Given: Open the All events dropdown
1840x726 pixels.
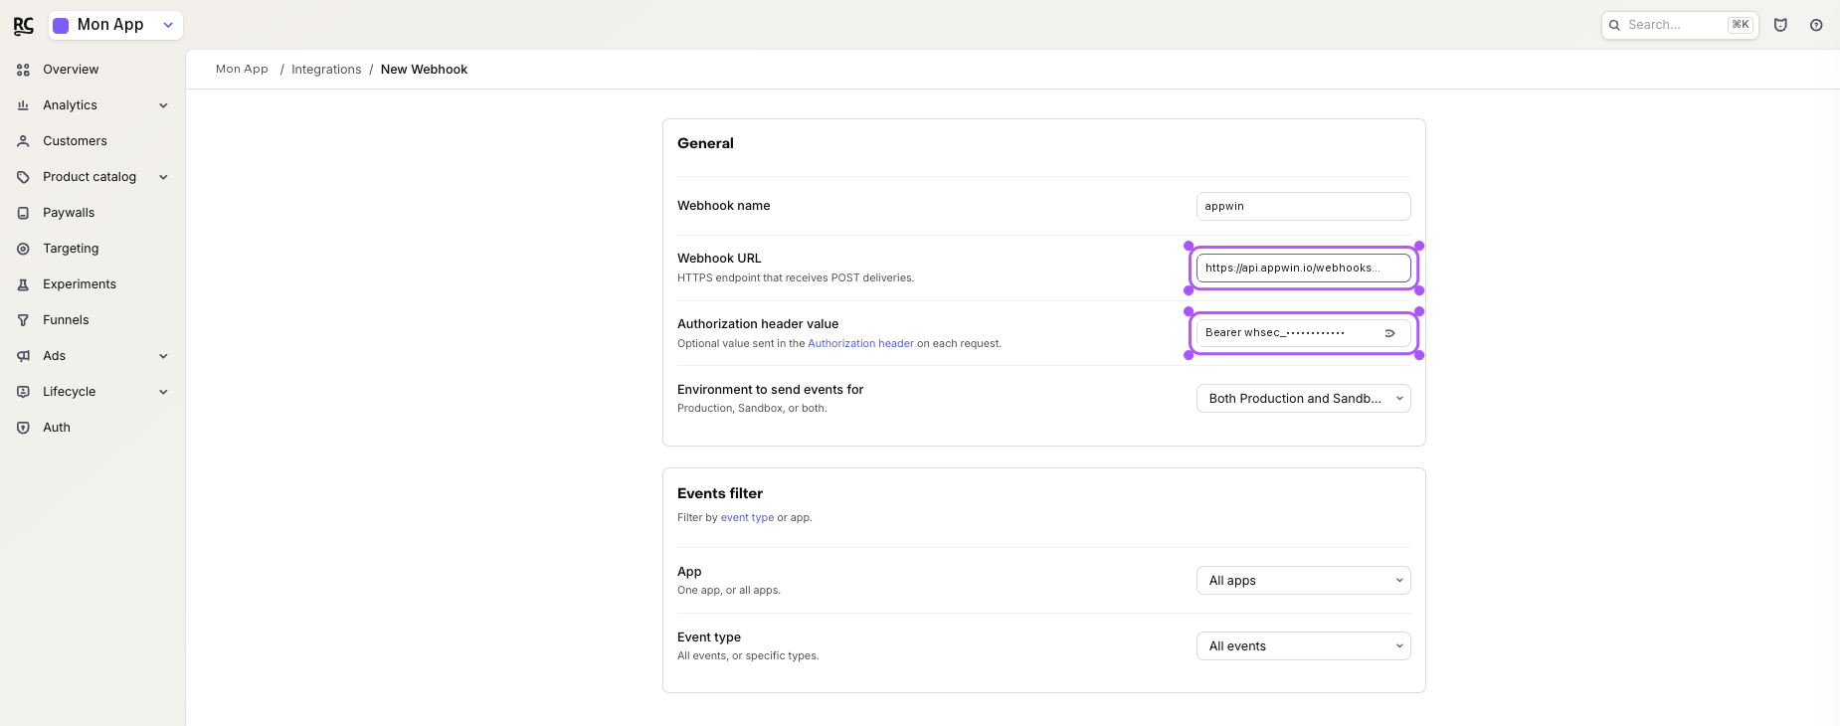Looking at the screenshot, I should tap(1303, 646).
